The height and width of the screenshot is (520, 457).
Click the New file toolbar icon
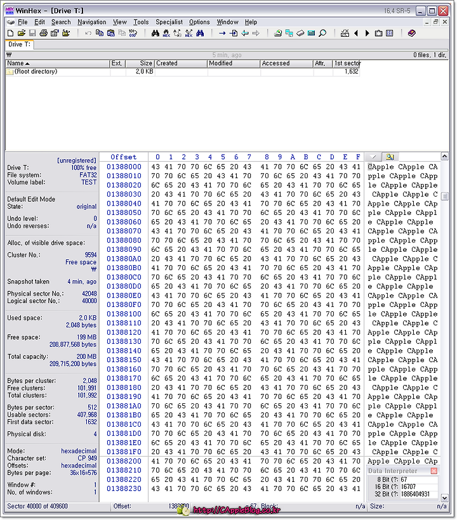tap(11, 33)
